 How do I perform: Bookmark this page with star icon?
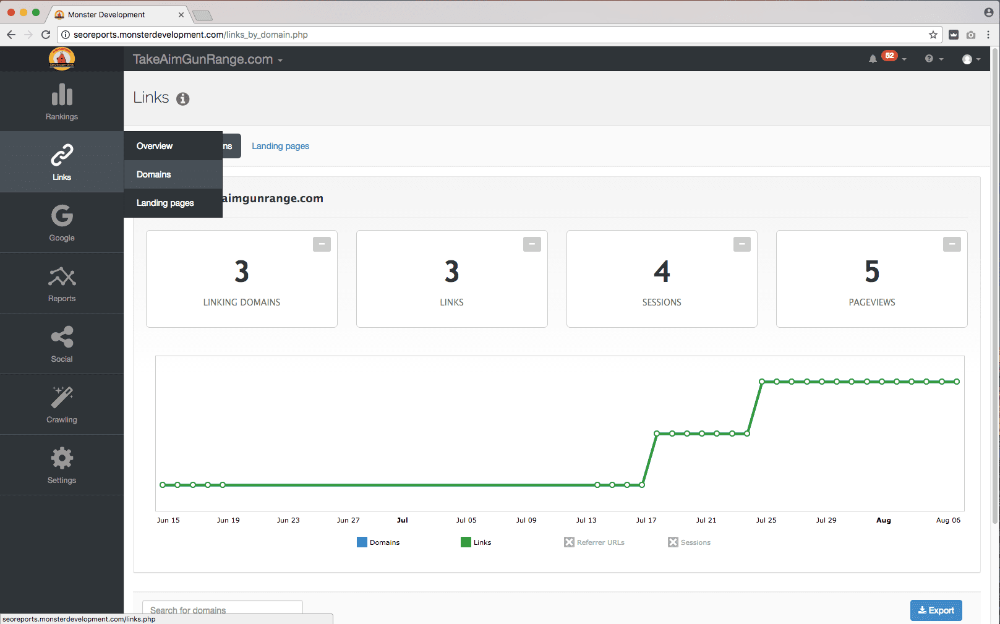[x=933, y=35]
